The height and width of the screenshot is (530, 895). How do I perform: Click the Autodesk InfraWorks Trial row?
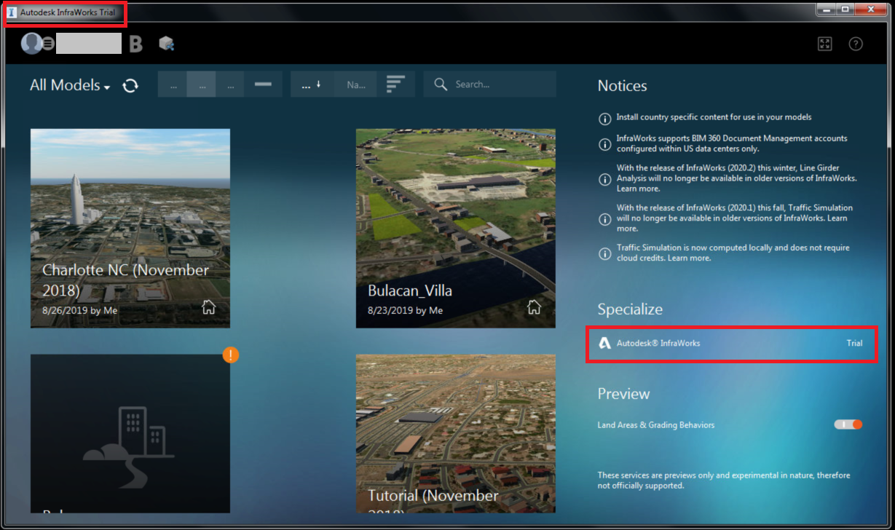coord(731,343)
